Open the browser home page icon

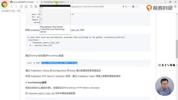click(x=26, y=6)
